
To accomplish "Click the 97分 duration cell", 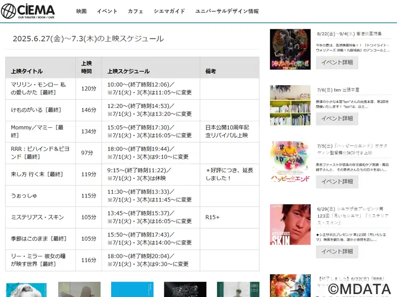I will (x=89, y=153).
